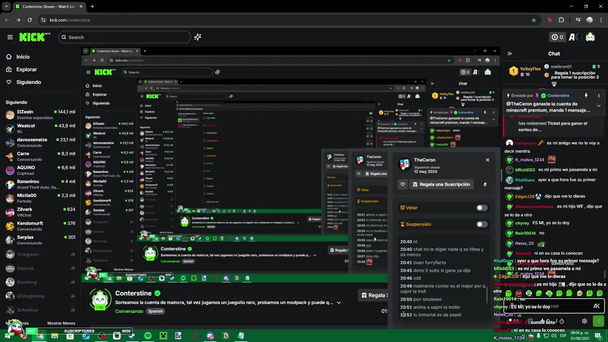This screenshot has height=342, width=608.
Task: Click the sparkle icon next to search
Action: point(198,37)
